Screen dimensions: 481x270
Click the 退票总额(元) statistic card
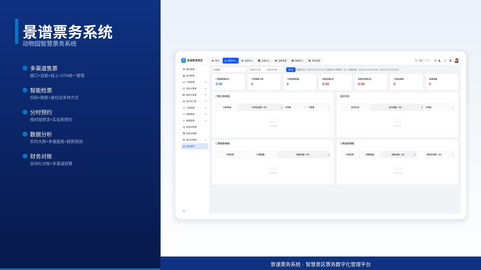335,82
